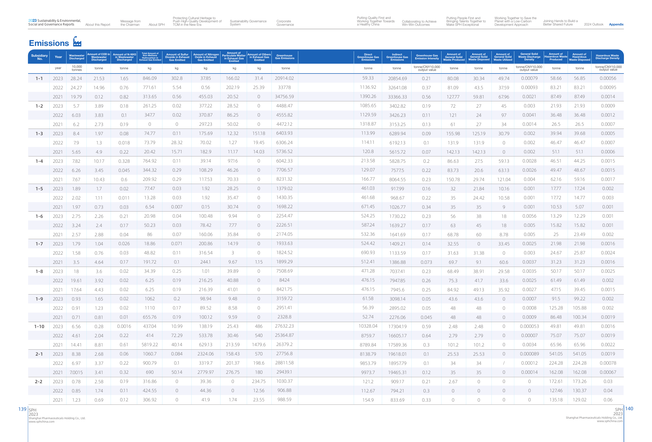Viewport: 652px width, 442px height.
Task: Click solid waste produced value 155.98
Action: click(453, 134)
